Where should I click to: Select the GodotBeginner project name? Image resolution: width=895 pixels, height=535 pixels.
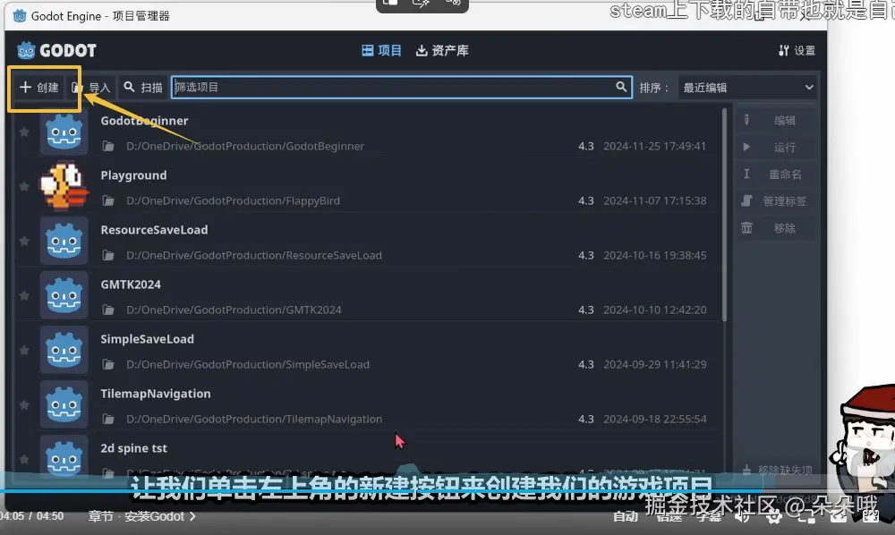point(144,121)
